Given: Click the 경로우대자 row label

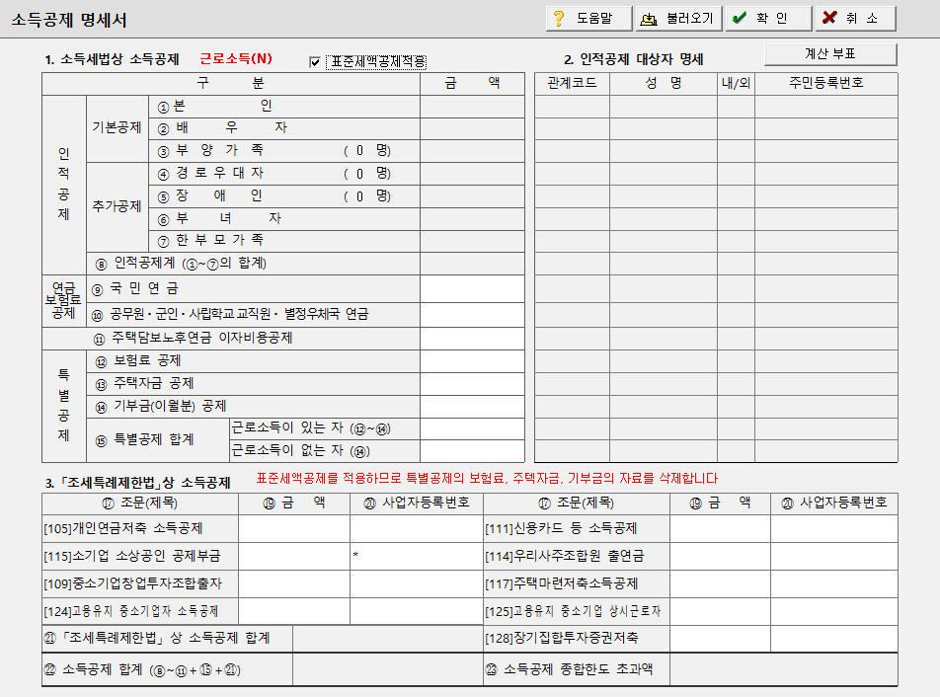Looking at the screenshot, I should pyautogui.click(x=210, y=173).
